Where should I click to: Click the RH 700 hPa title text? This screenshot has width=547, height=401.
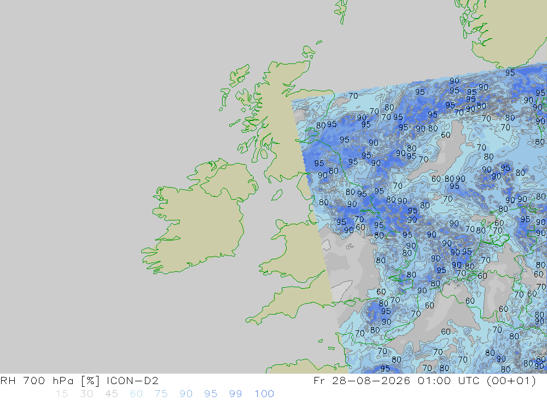pyautogui.click(x=37, y=380)
